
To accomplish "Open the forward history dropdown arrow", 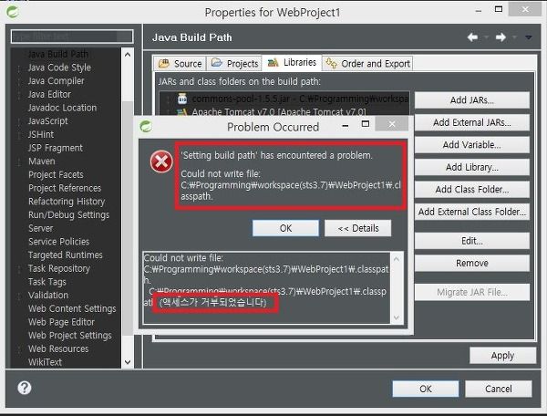I will point(514,37).
